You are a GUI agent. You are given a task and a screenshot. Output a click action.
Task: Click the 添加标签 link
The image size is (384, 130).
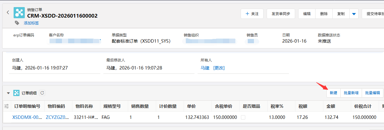[x=31, y=23]
